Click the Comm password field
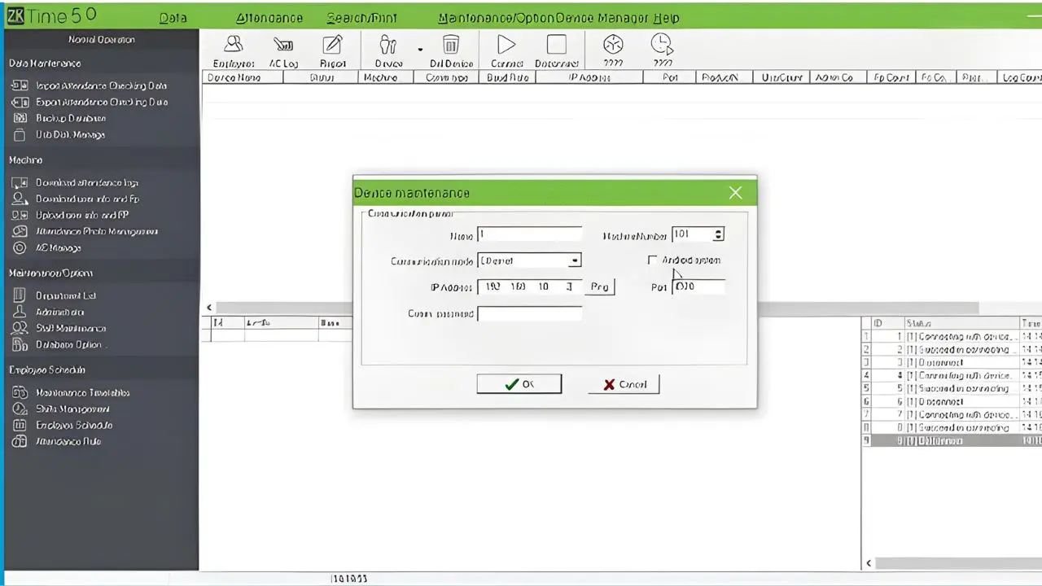1042x586 pixels. click(x=529, y=313)
